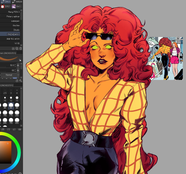Select the highlighted PACHE brush entry

10,34
